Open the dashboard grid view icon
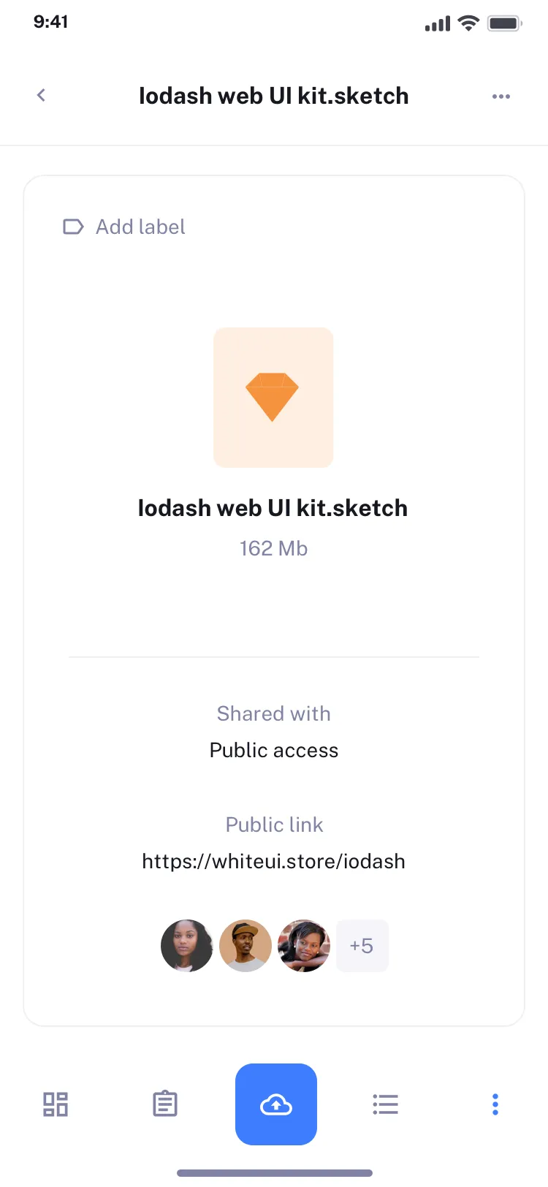Viewport: 548px width, 1187px height. point(55,1104)
